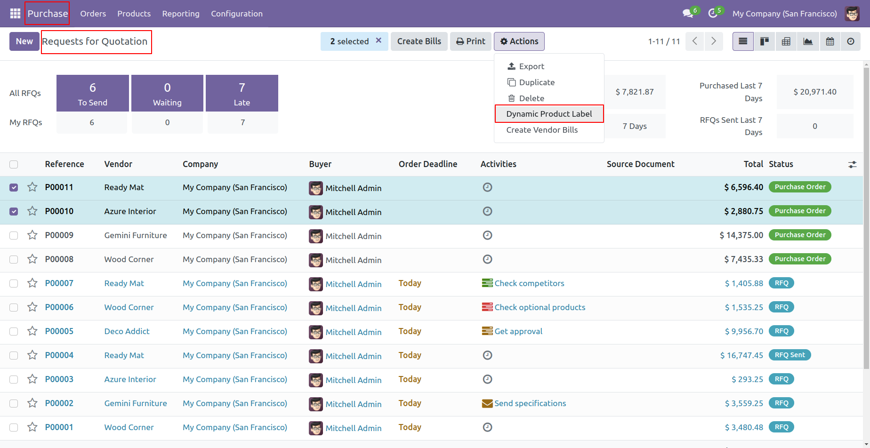The image size is (870, 448).
Task: Click Purchase Order badge for P00009
Action: [x=800, y=235]
